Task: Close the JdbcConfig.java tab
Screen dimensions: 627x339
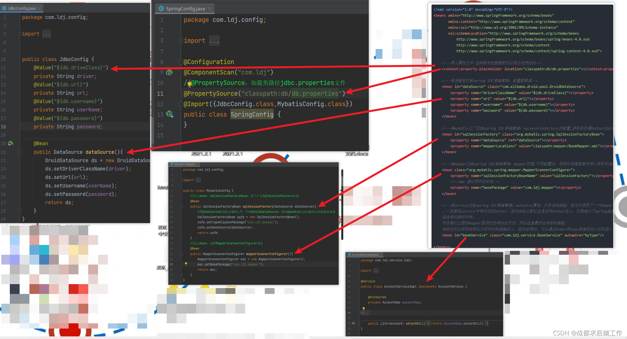Action: [40, 8]
